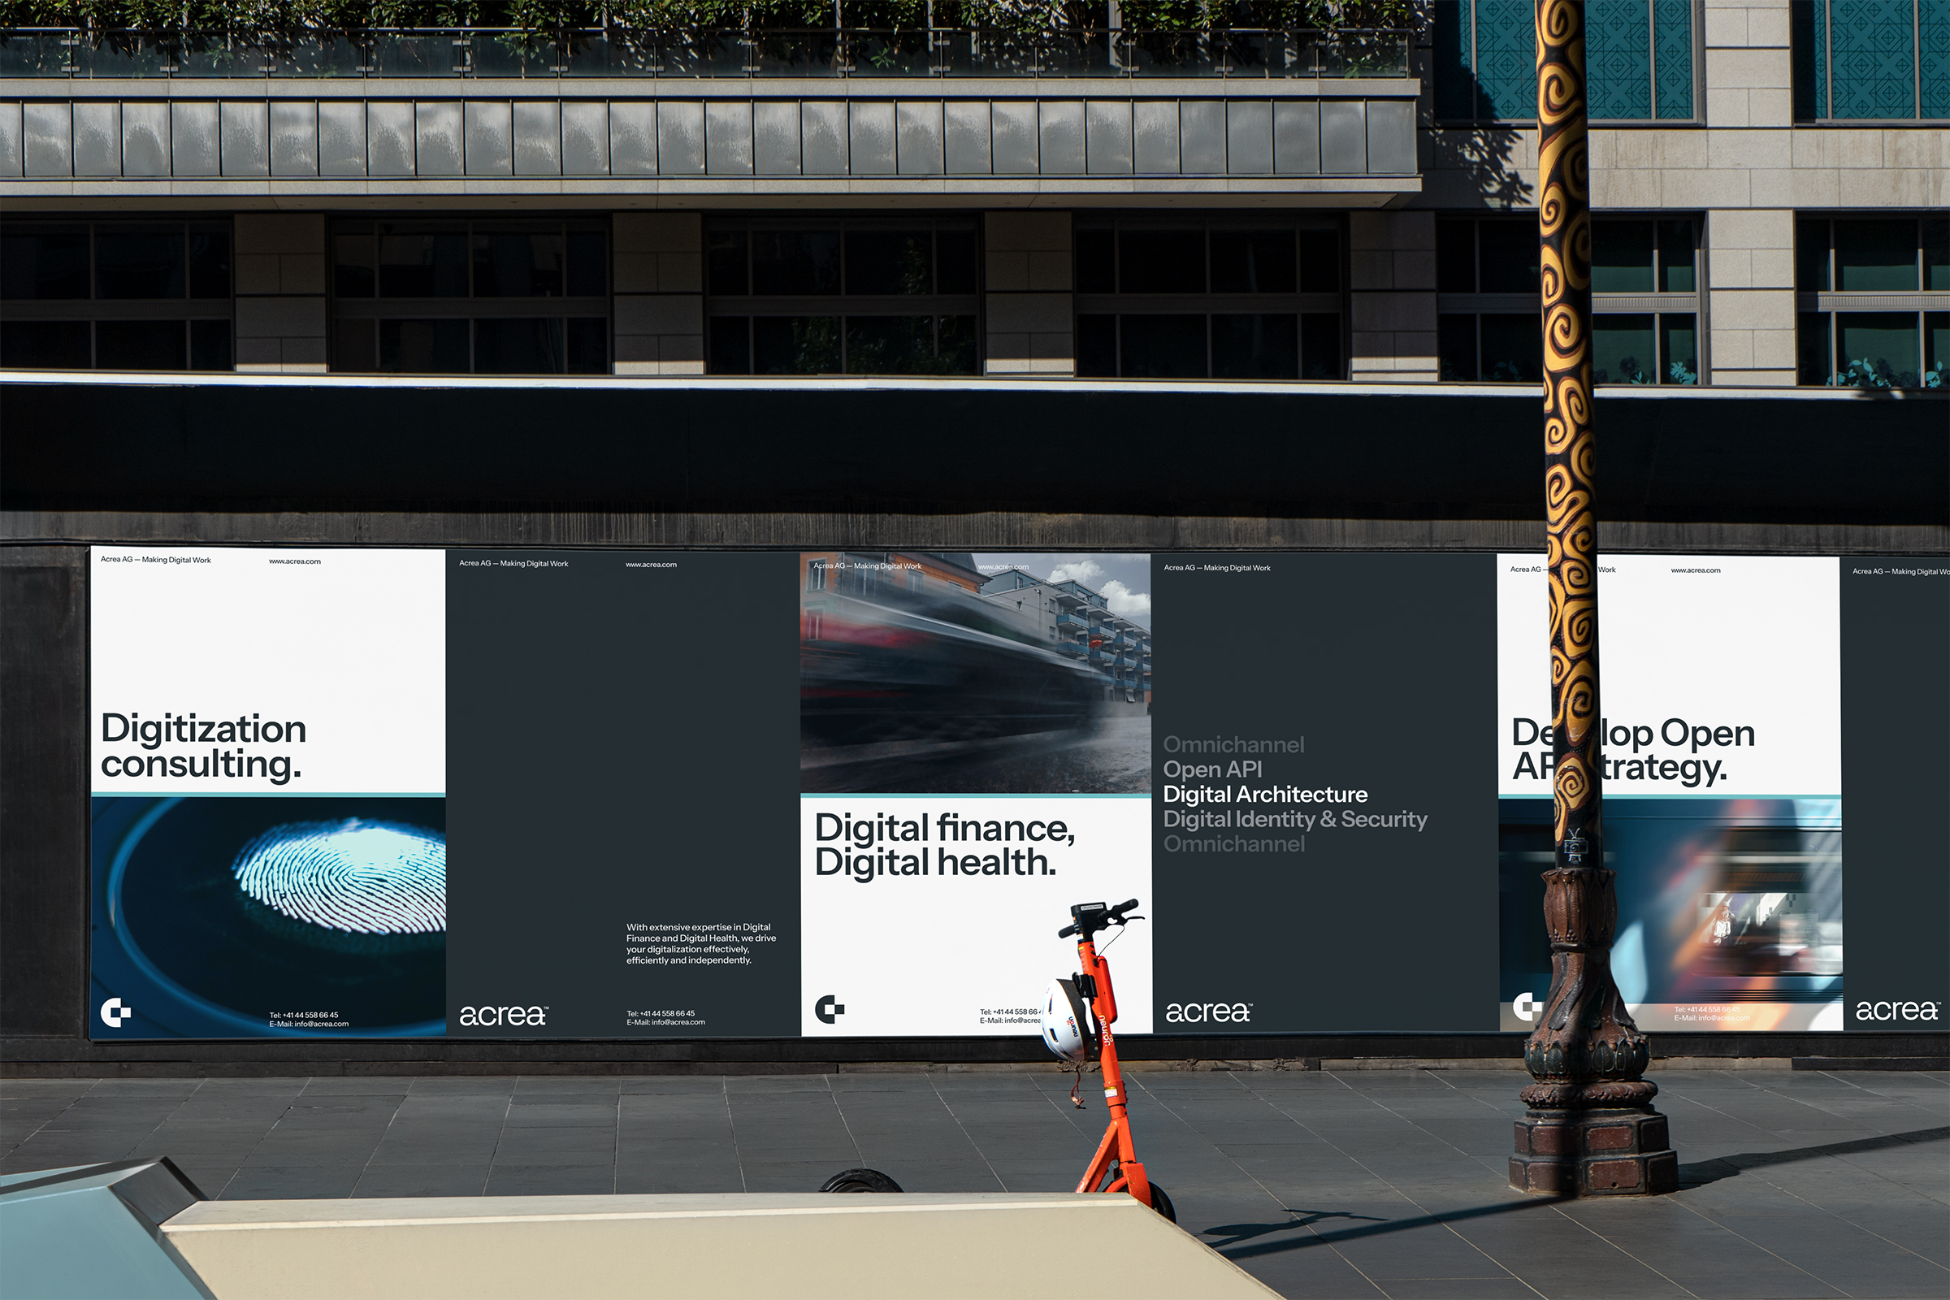Click the acrea wordmark beside the fingerprint poster
The width and height of the screenshot is (1950, 1300).
(x=503, y=1016)
